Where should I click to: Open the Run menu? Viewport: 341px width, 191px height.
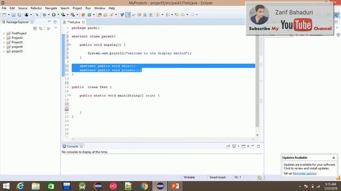tap(88, 8)
